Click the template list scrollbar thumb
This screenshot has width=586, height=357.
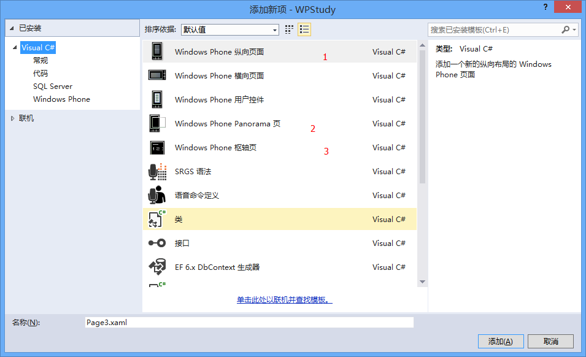(x=422, y=117)
